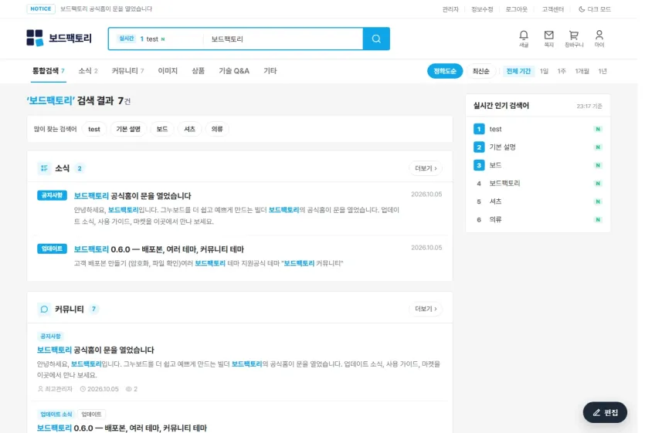Select rank 5 셔츠 popular search
The height and width of the screenshot is (433, 645).
click(x=538, y=201)
